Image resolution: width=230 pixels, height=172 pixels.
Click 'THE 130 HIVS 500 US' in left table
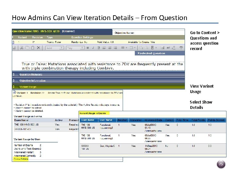27,125
